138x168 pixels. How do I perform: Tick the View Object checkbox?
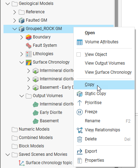(x=79, y=54)
